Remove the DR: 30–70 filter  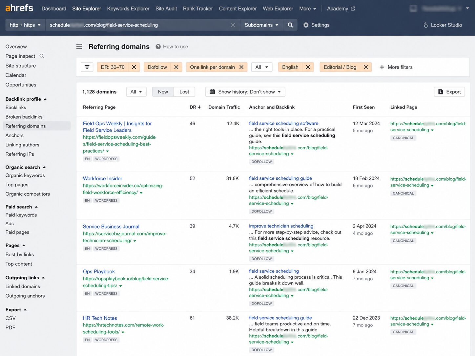134,67
